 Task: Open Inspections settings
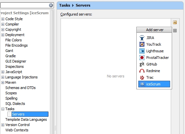pos(15,67)
